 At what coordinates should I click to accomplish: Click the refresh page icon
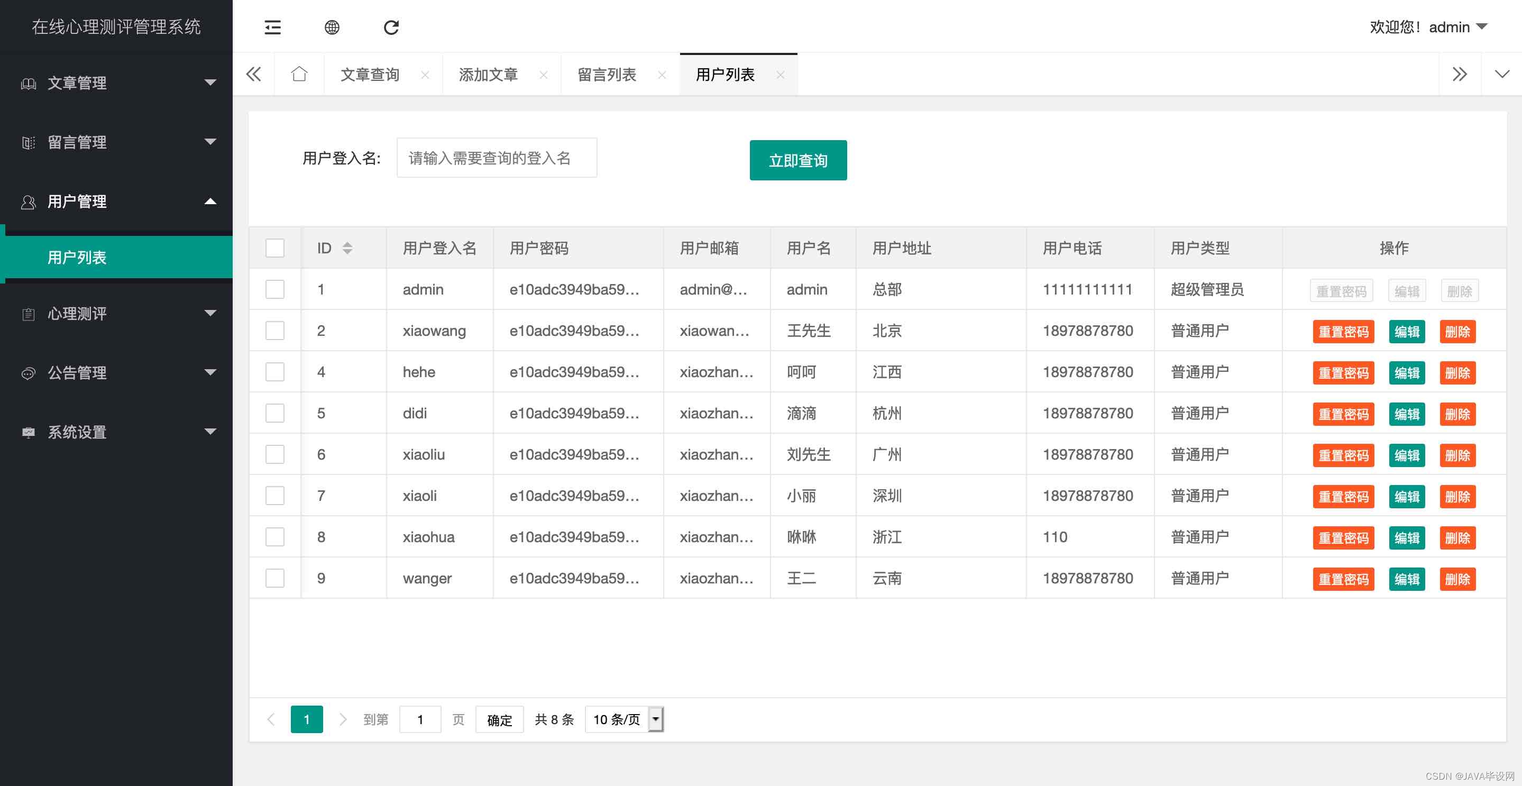[x=391, y=27]
